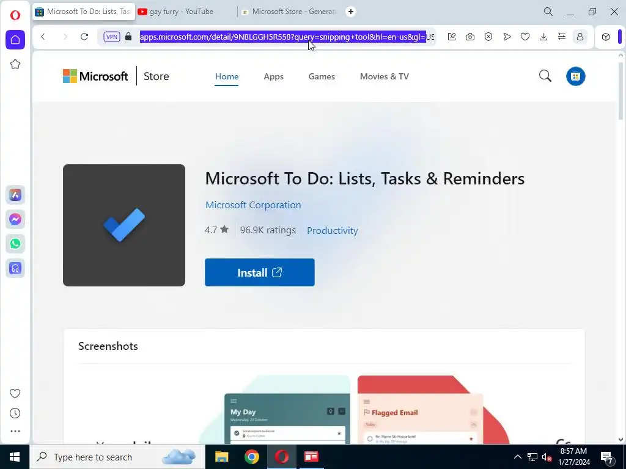Open Bookmarks star in the sidebar

[x=15, y=64]
